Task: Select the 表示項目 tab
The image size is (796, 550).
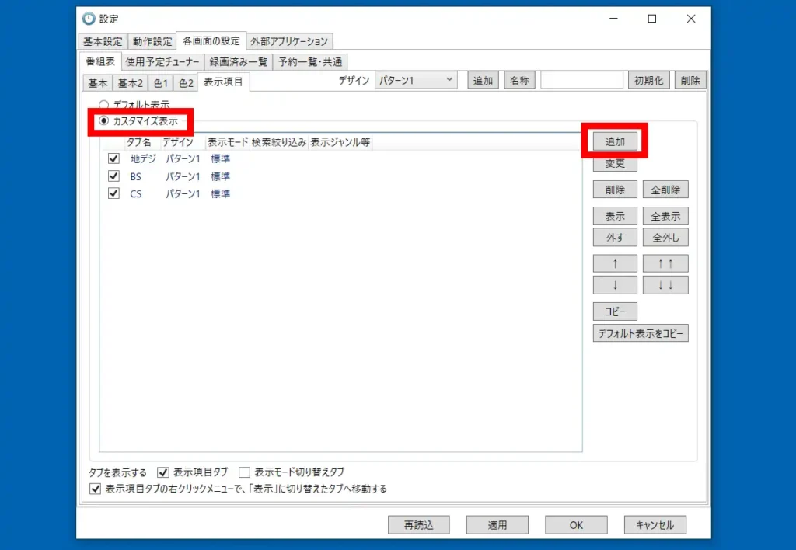Action: (x=223, y=82)
